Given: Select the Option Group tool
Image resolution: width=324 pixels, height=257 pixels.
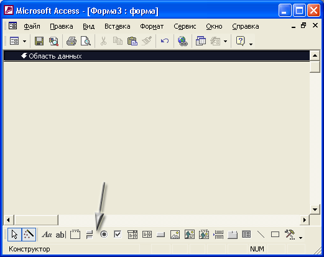Looking at the screenshot, I should pyautogui.click(x=75, y=235).
